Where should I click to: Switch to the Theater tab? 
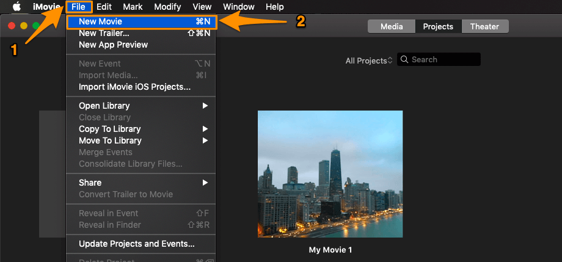[x=484, y=26]
